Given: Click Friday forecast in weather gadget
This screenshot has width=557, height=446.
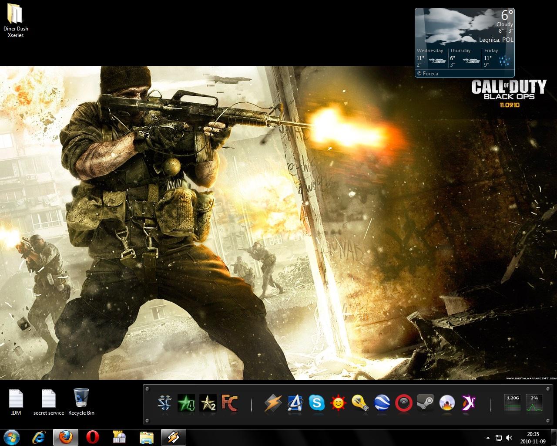Looking at the screenshot, I should tap(498, 57).
